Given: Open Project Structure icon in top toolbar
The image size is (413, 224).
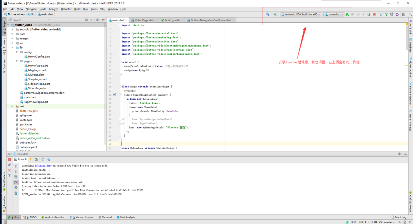Looking at the screenshot, I should point(404,14).
